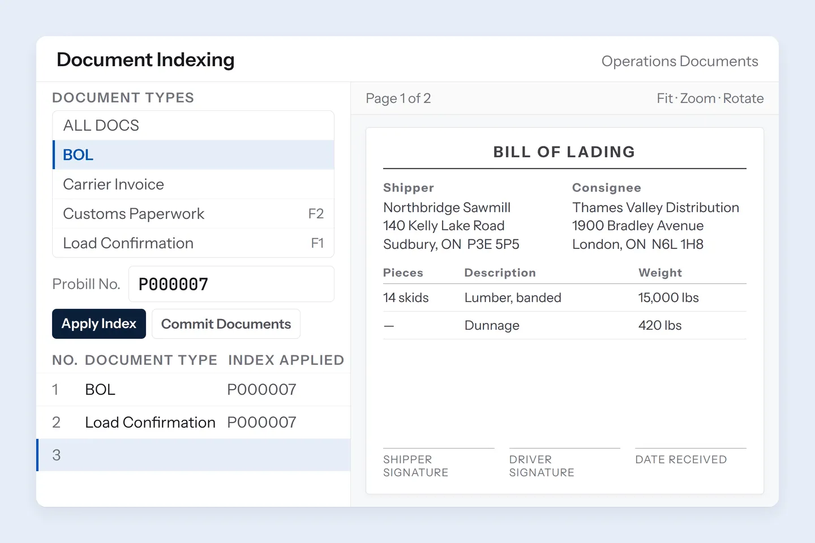Click the NO. column header

[65, 360]
